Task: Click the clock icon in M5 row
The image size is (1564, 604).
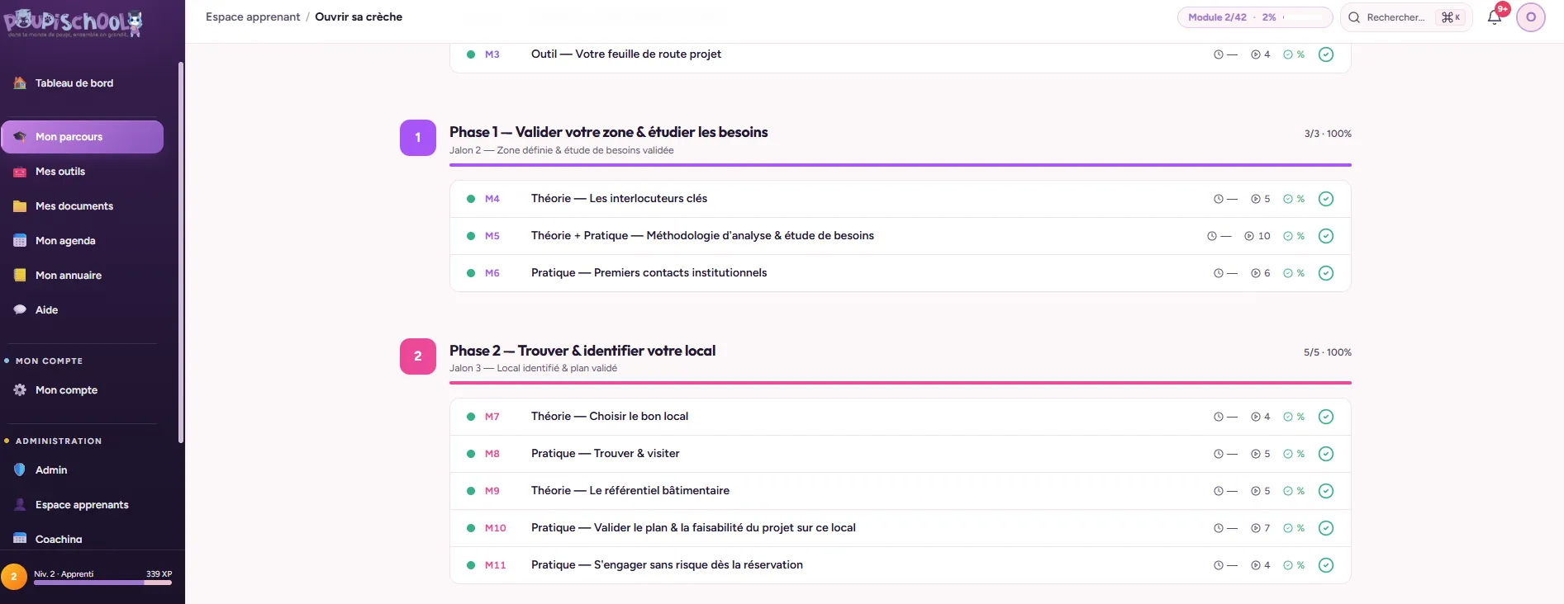Action: pos(1212,236)
